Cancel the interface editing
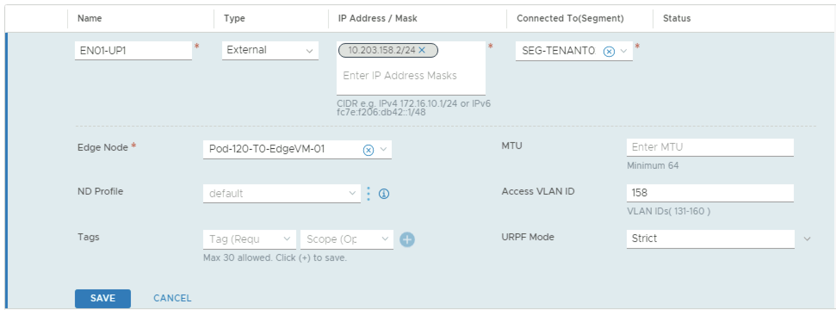 [172, 298]
